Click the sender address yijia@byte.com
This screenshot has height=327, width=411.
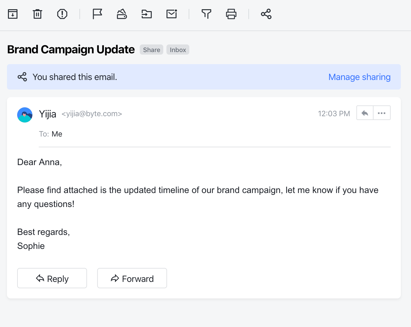(92, 114)
